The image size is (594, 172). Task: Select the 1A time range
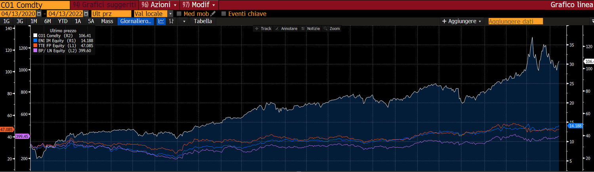(78, 21)
